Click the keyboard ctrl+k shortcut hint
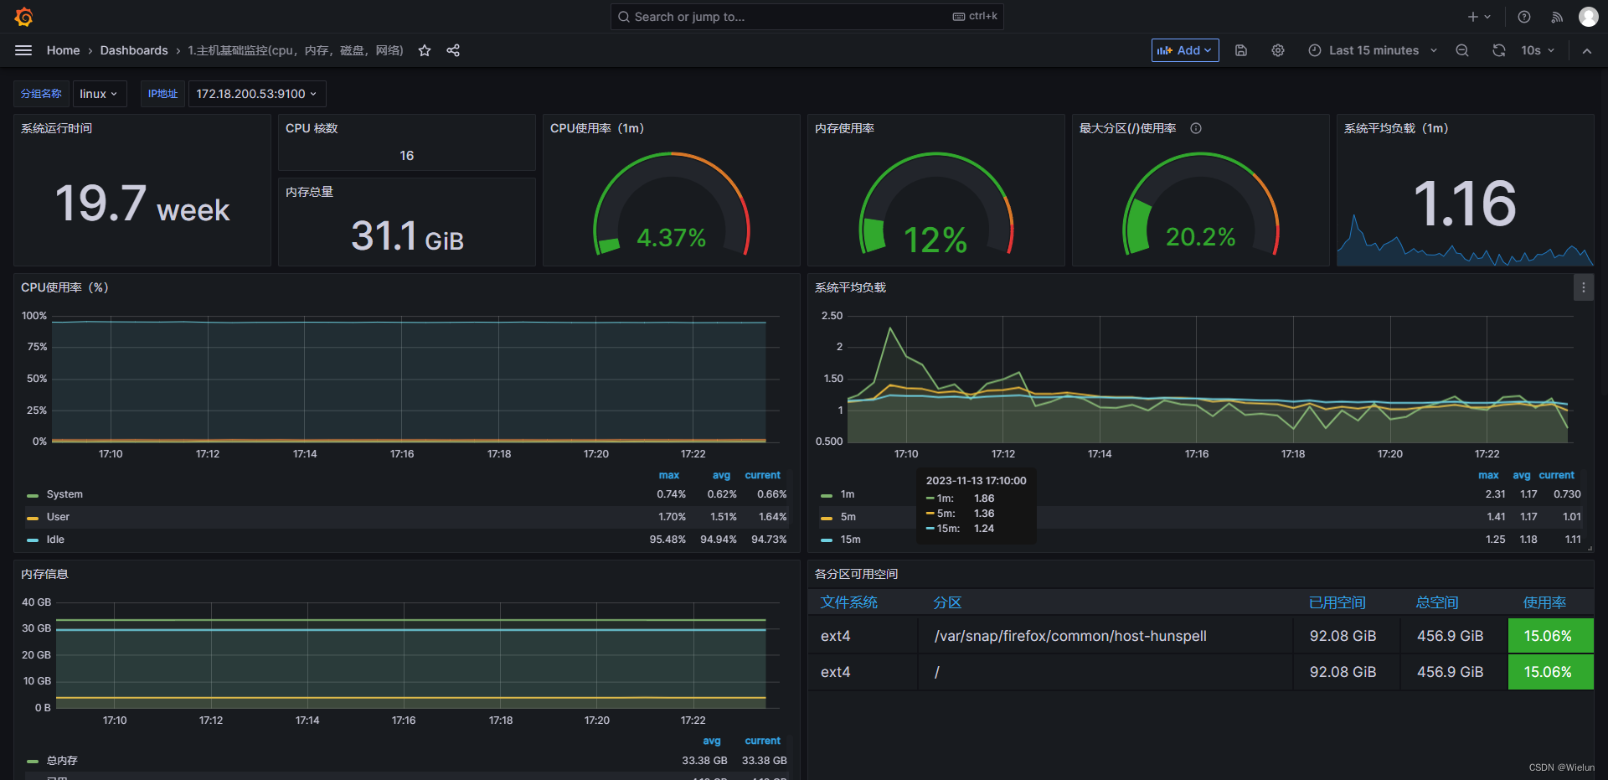 975,17
